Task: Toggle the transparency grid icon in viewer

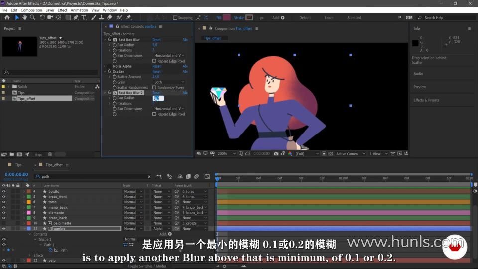Action: click(x=331, y=154)
